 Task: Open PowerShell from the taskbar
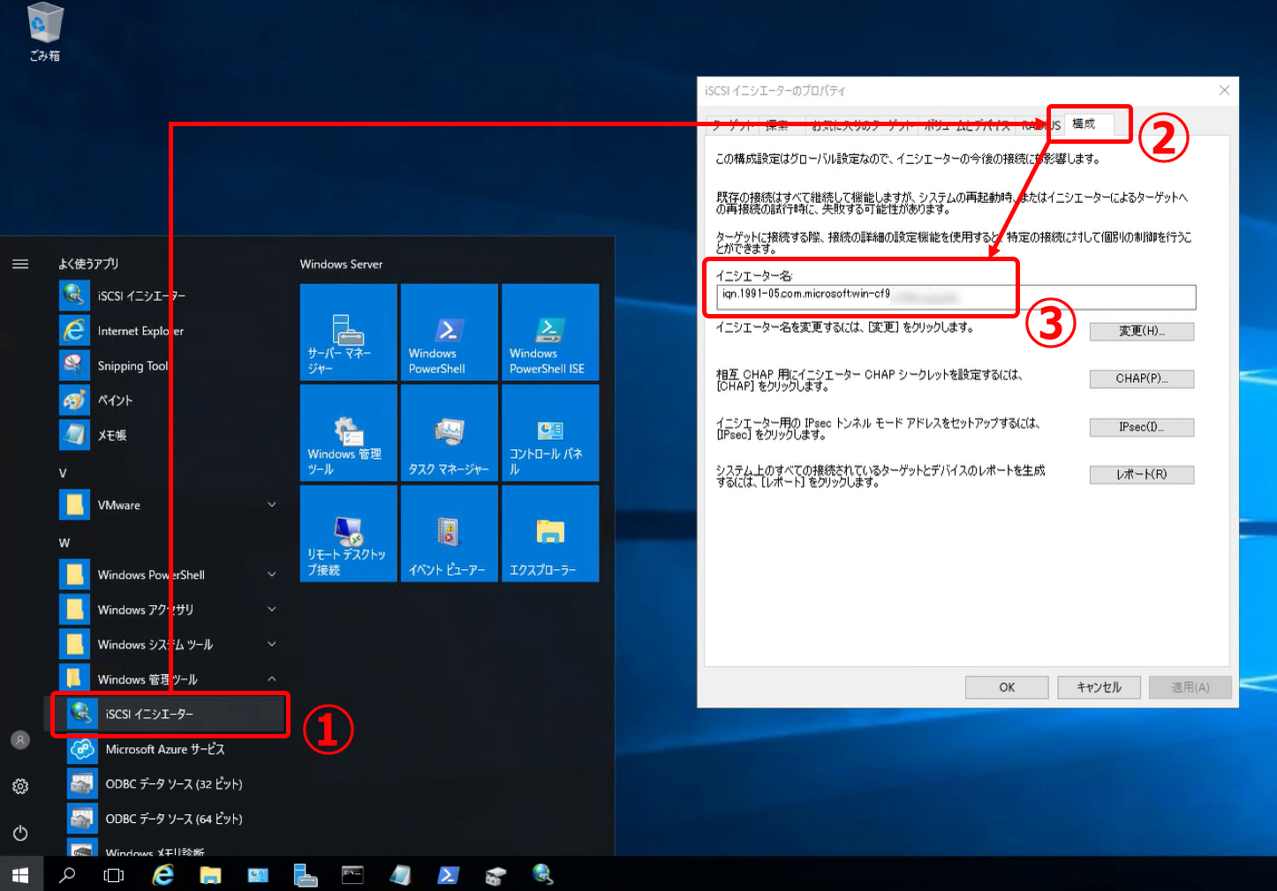click(x=448, y=874)
